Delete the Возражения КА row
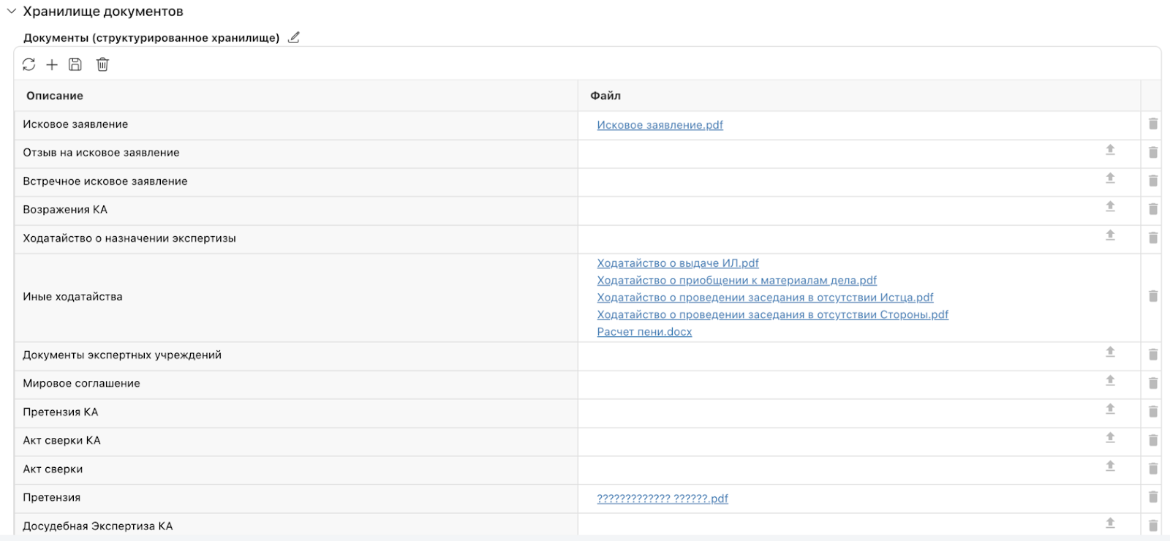1170x541 pixels. point(1153,209)
